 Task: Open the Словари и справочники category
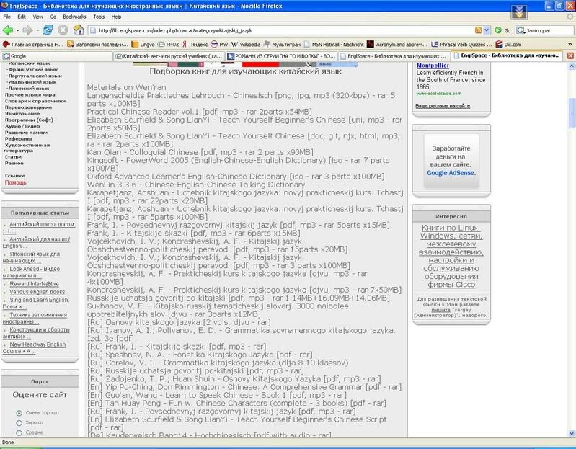(35, 101)
